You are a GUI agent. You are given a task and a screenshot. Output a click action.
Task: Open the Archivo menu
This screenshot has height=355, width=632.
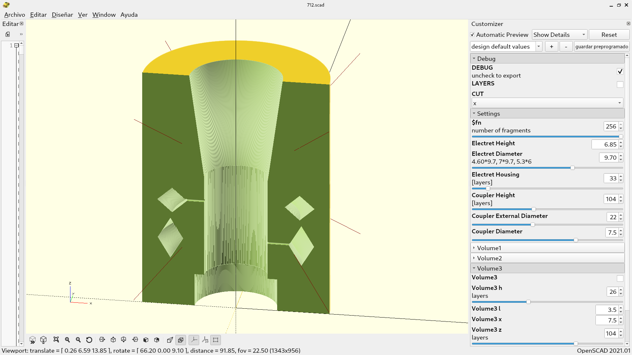coord(14,15)
